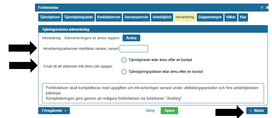Open the dialog in a new window icon
Image resolution: width=272 pixels, height=118 pixels.
click(262, 8)
